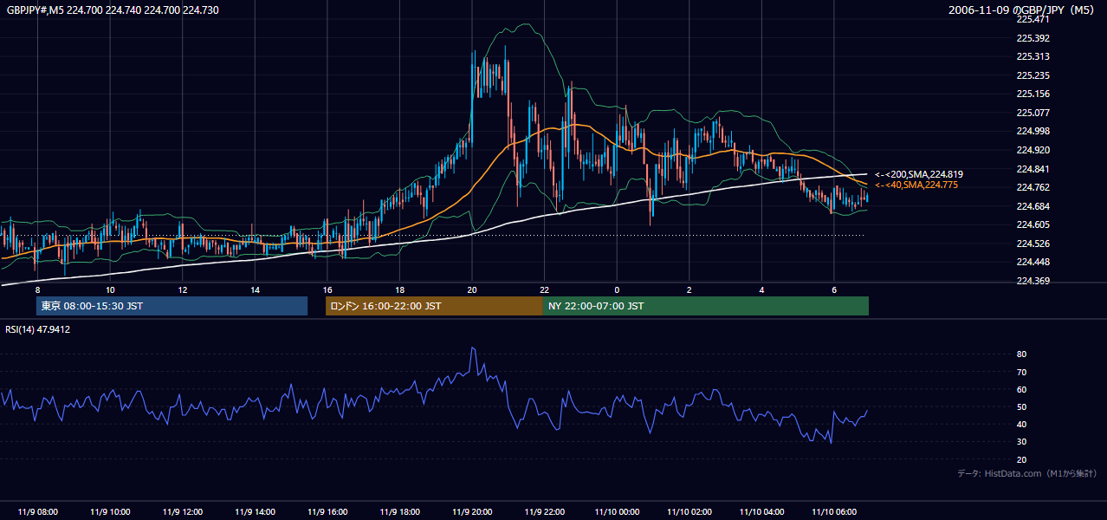Select the ロンドン 16:00-22:00 JST session bar
1107x520 pixels.
tap(434, 306)
